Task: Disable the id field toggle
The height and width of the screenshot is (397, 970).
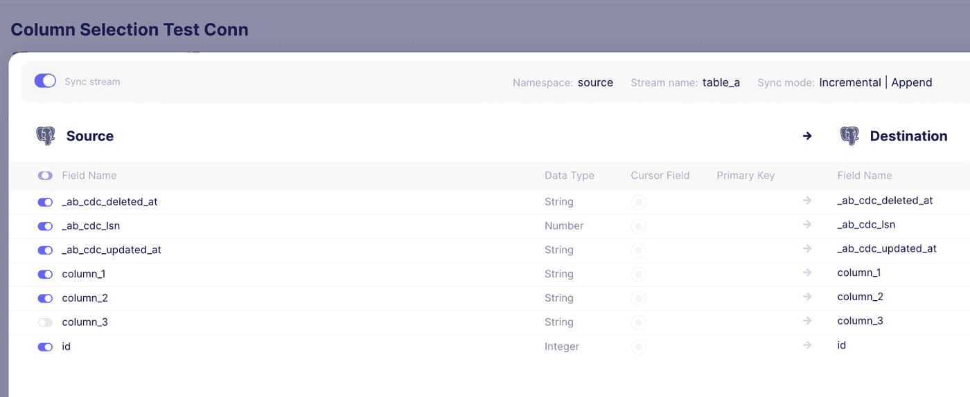Action: 45,347
